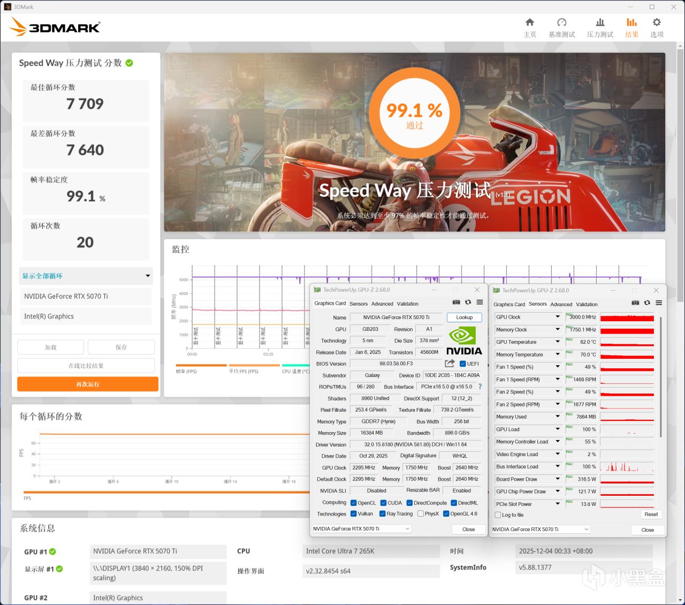Open hamburger menu in GPU-Z Graphics Card window

point(479,303)
